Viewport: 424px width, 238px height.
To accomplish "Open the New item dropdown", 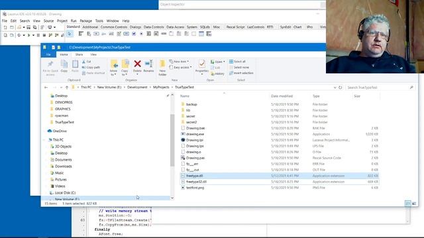I will [x=179, y=61].
